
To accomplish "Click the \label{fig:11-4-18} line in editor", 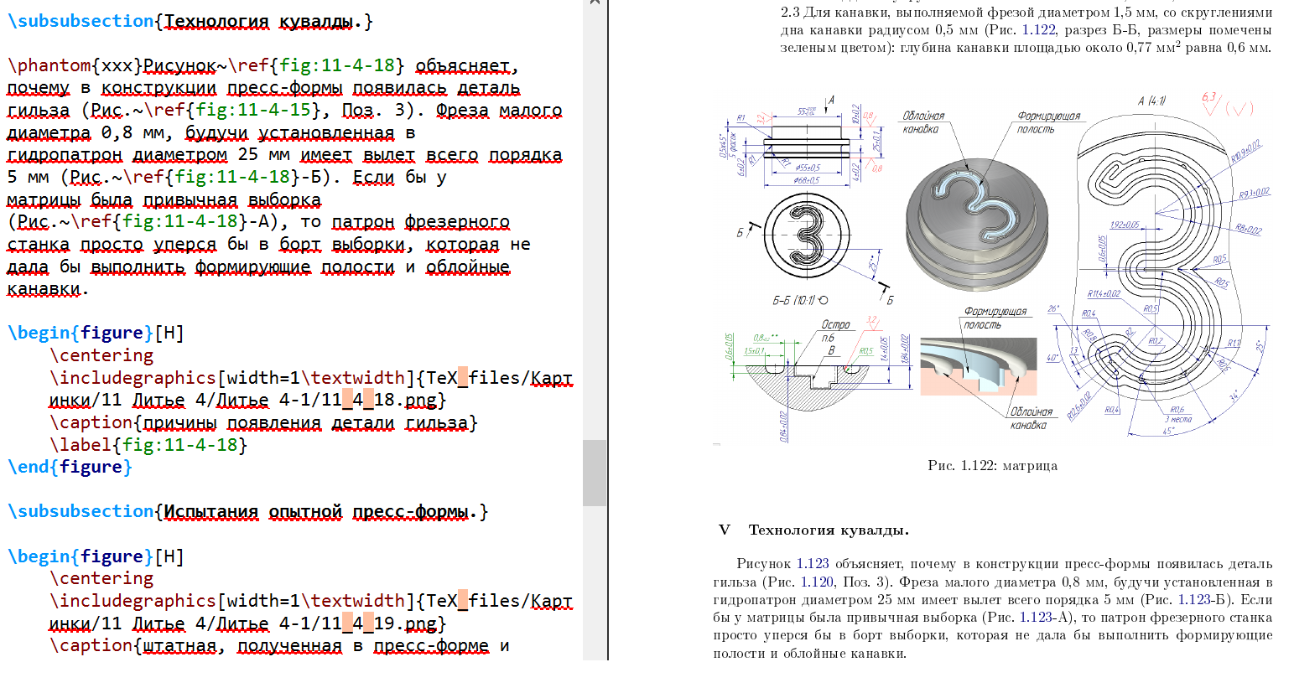I will 148,445.
